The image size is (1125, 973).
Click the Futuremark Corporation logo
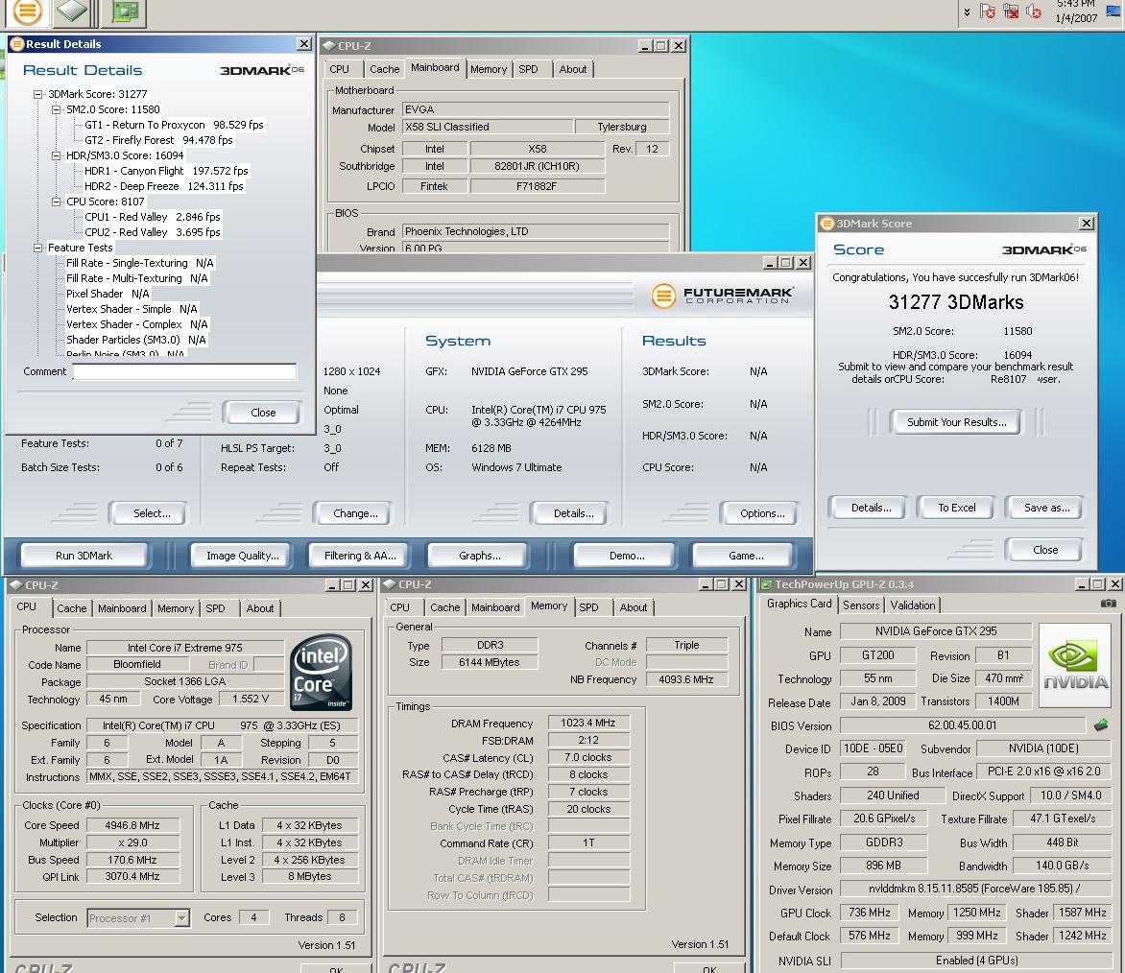click(x=722, y=296)
